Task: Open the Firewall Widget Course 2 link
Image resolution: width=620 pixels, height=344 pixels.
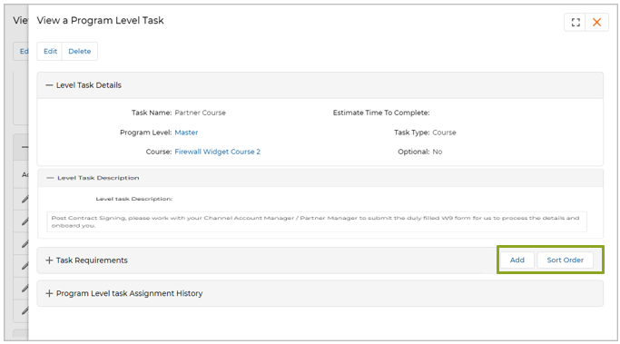Action: click(218, 152)
